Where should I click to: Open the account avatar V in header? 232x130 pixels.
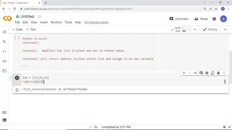click(223, 19)
